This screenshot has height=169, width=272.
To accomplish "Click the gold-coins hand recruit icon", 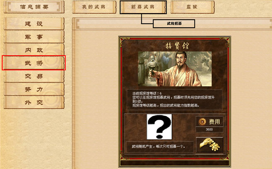I will click(x=209, y=145).
